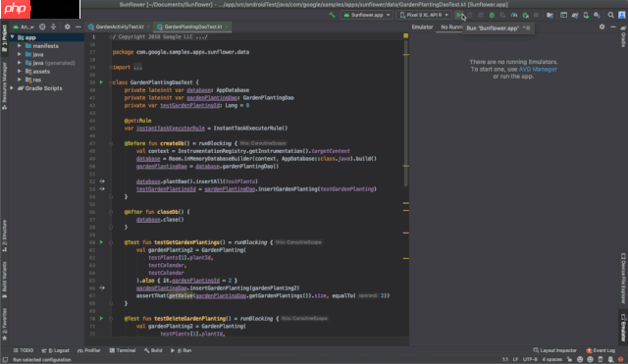The height and width of the screenshot is (364, 628).
Task: Click the yellow inspection warning indicator square
Action: [x=405, y=36]
